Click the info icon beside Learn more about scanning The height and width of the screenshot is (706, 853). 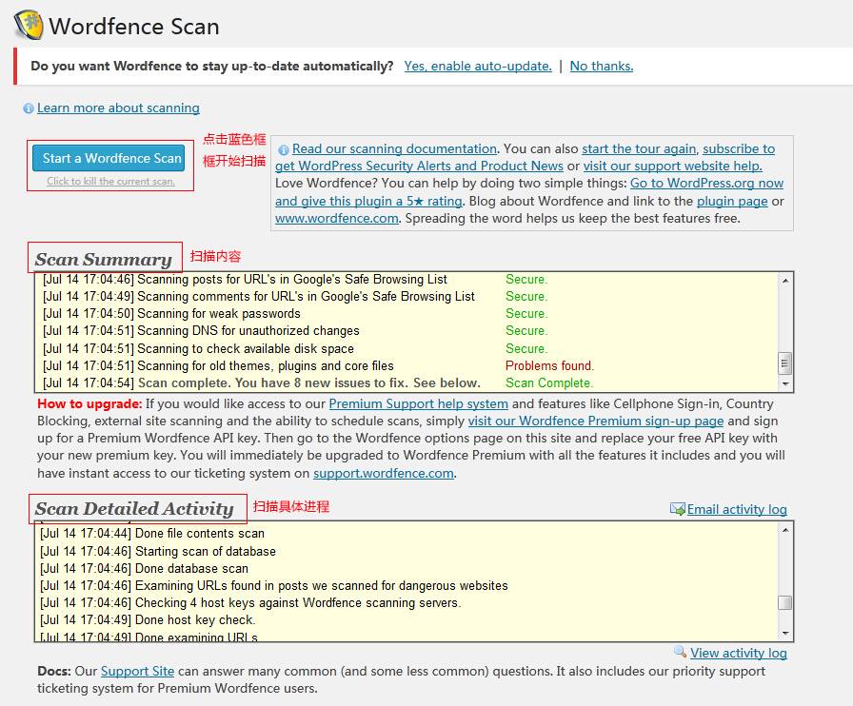tap(29, 108)
